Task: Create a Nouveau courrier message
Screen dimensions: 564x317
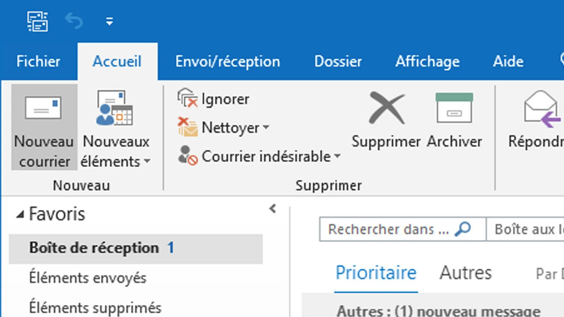Action: [x=43, y=127]
